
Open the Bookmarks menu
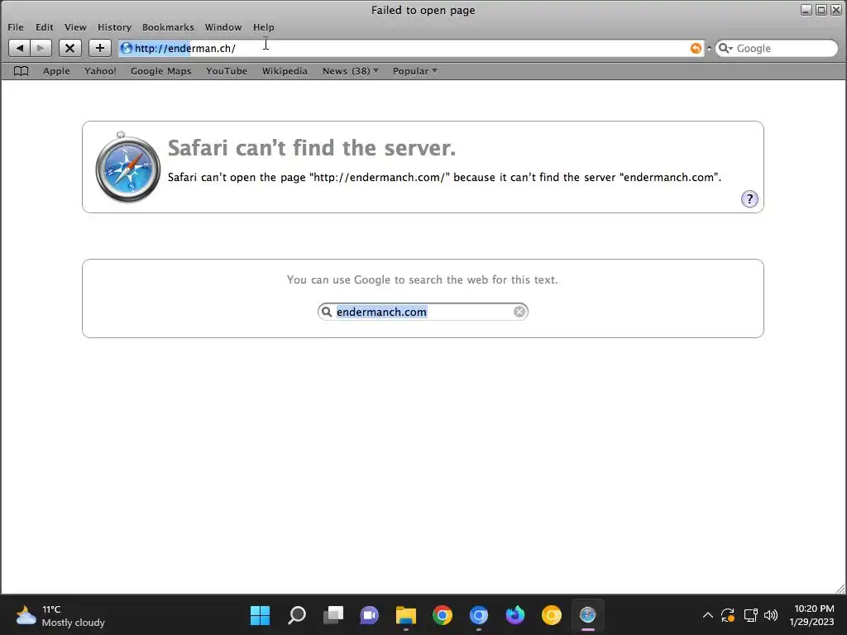click(x=168, y=27)
